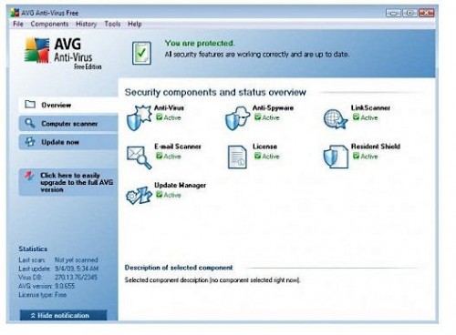This screenshot has width=456, height=335.
Task: Click the 'Description of selected component' heading
Action: click(179, 268)
